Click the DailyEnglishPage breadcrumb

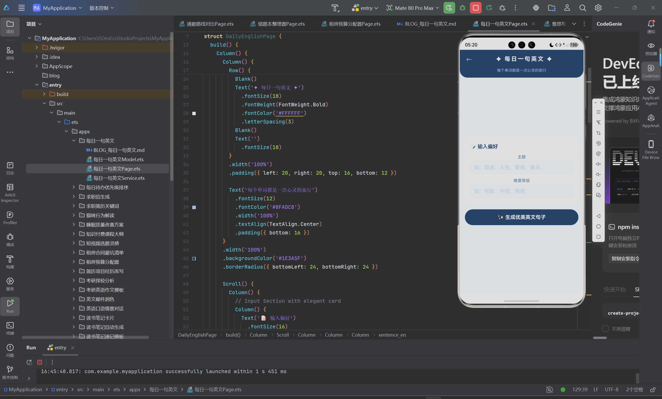197,335
